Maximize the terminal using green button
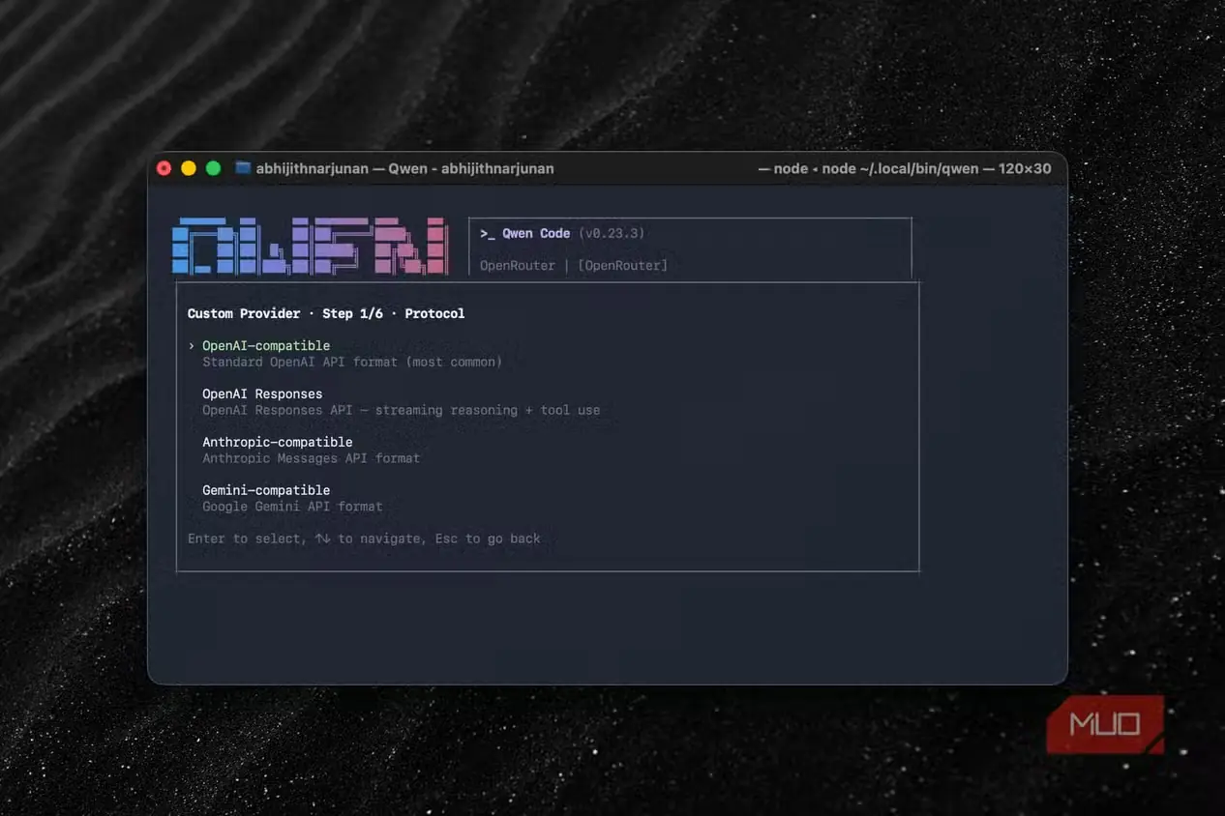The width and height of the screenshot is (1225, 816). (213, 168)
